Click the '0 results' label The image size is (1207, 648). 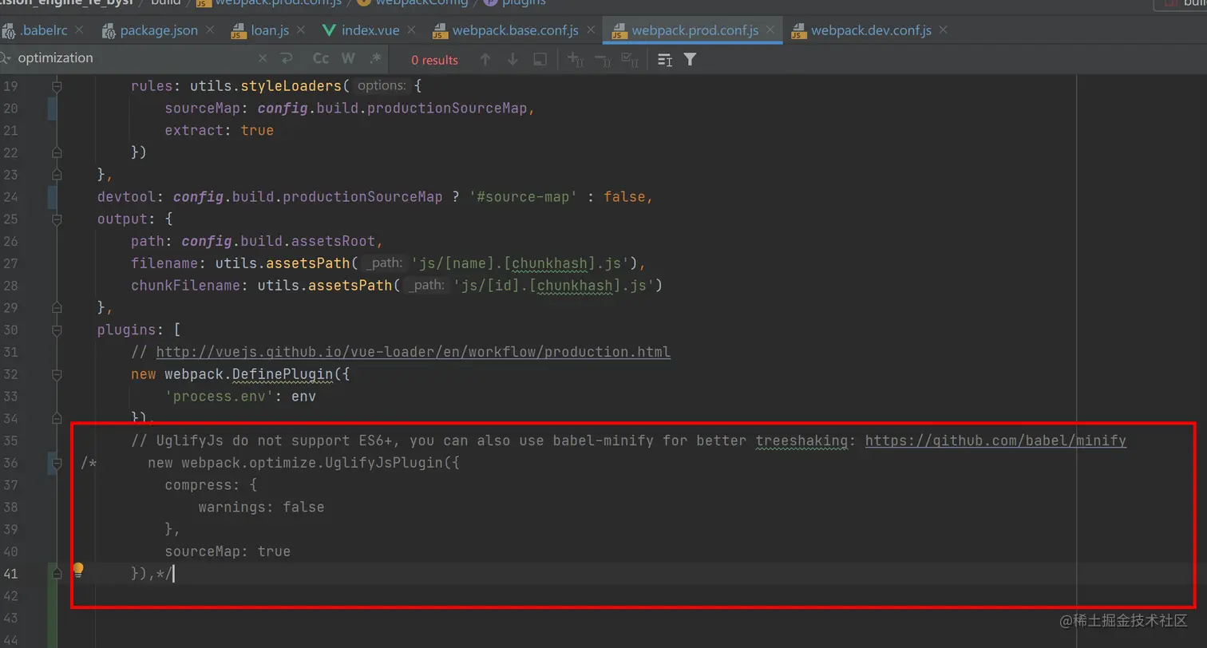pos(434,60)
